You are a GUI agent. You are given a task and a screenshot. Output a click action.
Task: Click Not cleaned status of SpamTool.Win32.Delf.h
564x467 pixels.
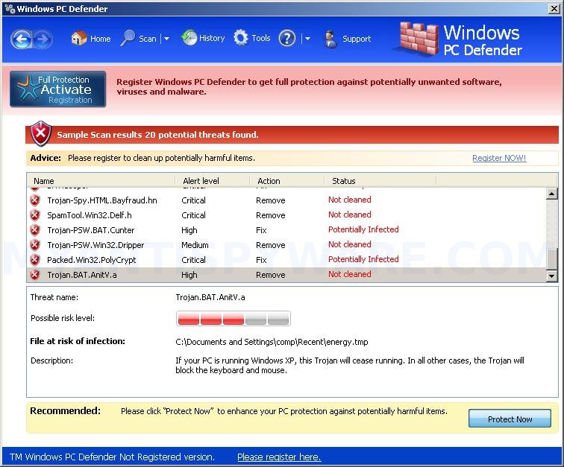349,215
